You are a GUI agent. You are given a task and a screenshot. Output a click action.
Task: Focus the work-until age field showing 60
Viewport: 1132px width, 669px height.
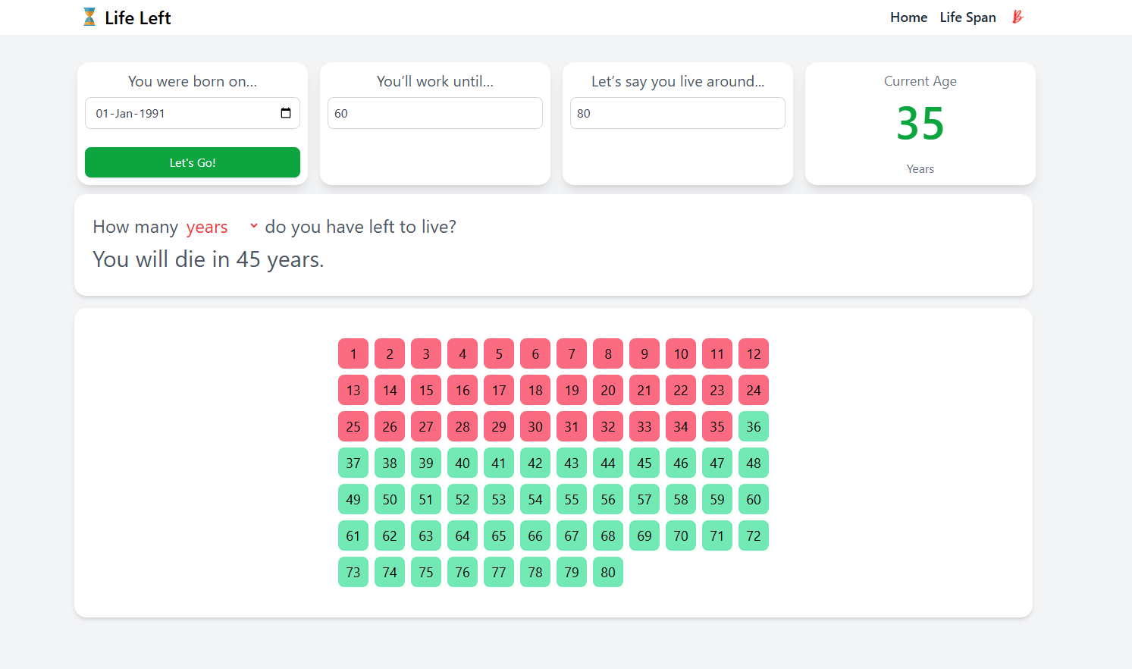(434, 113)
